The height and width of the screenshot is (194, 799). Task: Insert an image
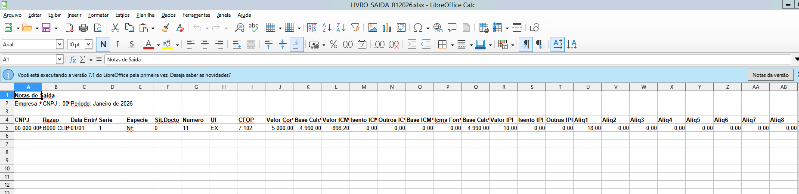373,28
